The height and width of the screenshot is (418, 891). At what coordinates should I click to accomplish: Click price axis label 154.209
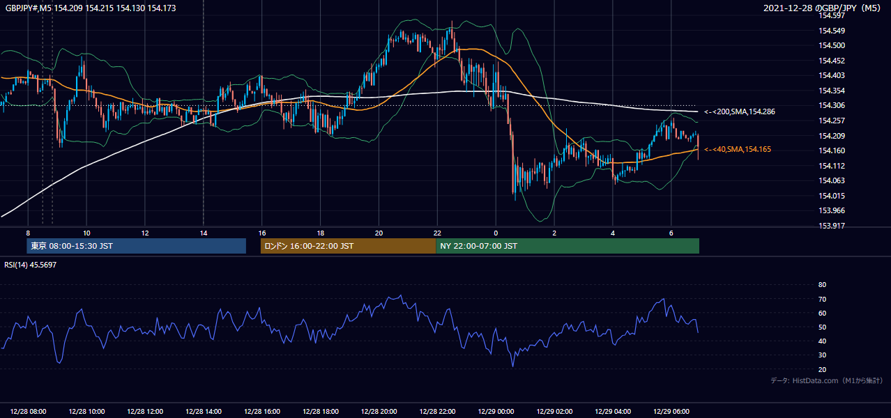pos(832,136)
